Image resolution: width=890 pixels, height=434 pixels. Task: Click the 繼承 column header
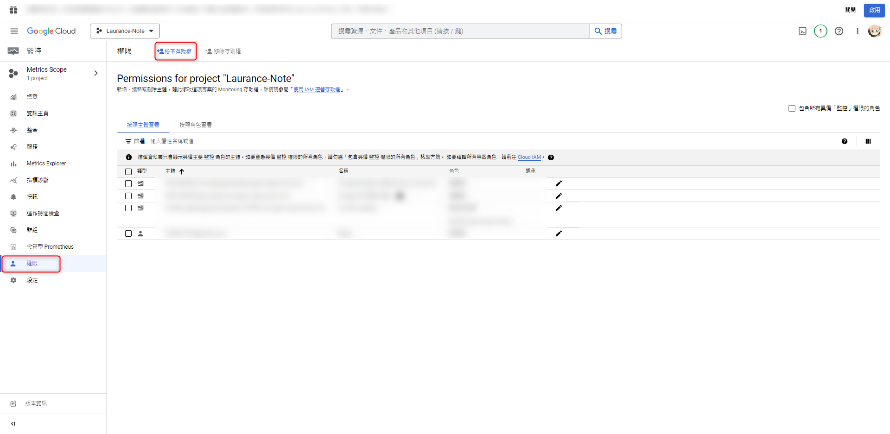(530, 171)
